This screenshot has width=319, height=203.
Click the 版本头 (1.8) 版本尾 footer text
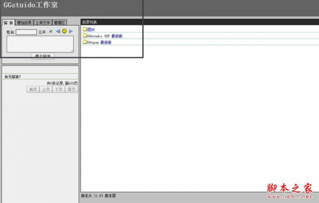pos(98,196)
